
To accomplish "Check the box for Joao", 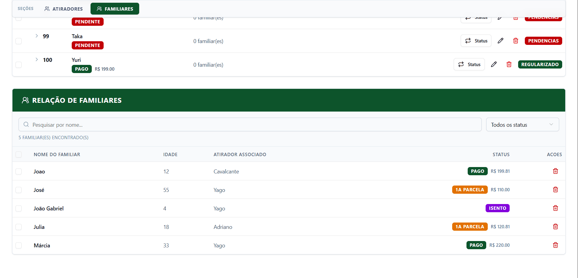I will [x=19, y=171].
